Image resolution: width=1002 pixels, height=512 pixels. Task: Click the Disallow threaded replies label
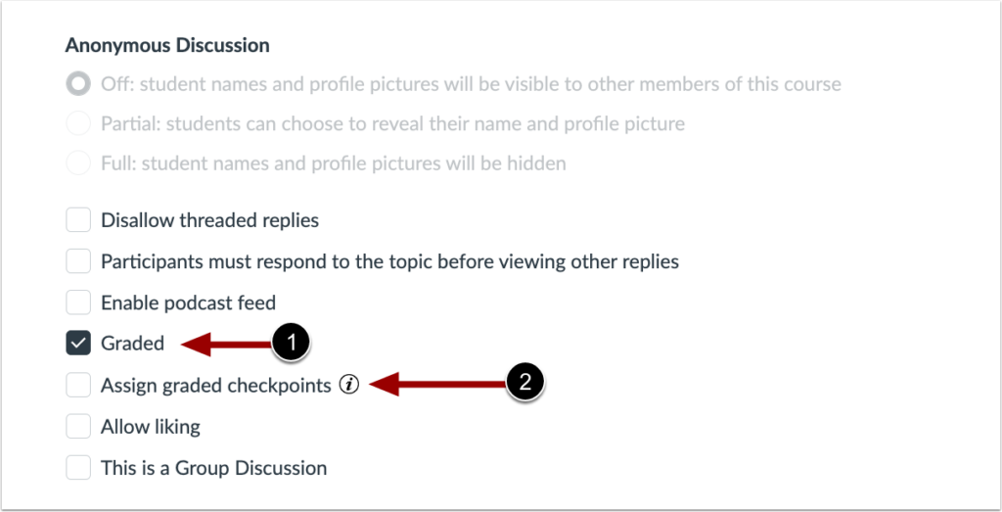point(209,220)
